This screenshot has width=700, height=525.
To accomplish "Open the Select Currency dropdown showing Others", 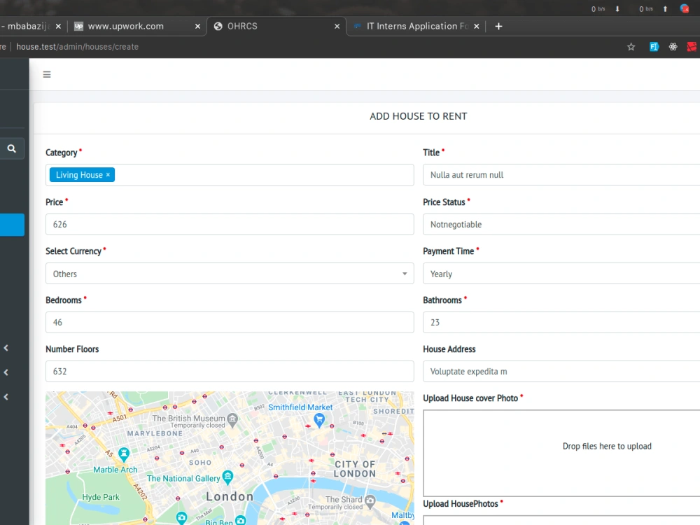I will [x=230, y=273].
